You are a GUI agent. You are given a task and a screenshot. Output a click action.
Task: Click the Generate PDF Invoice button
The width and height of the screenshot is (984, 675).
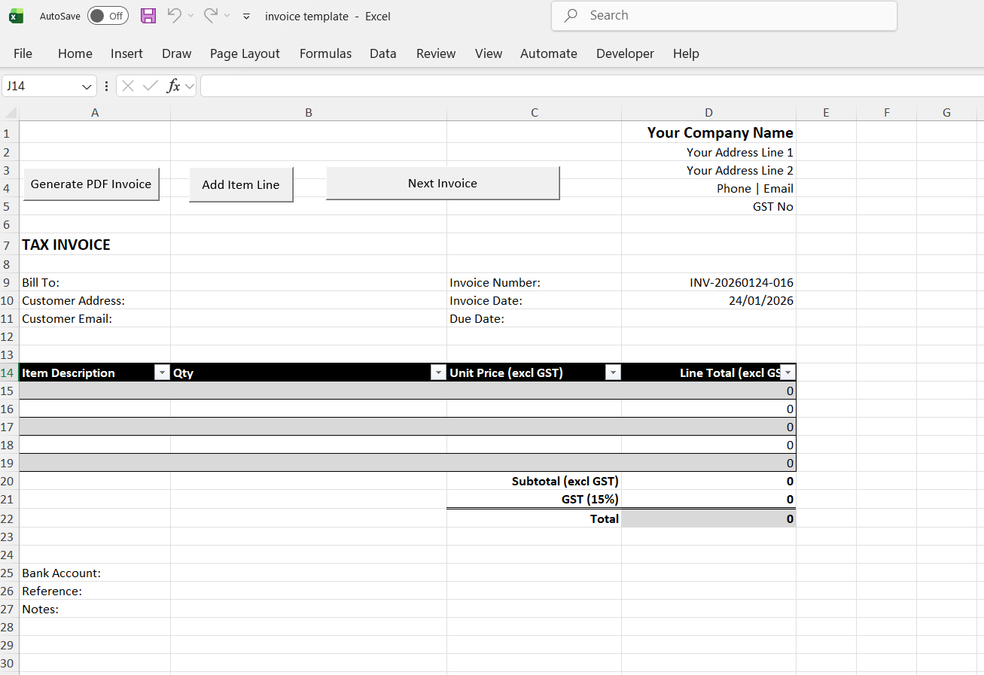click(90, 184)
